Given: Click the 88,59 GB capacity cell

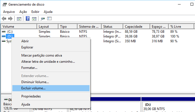Looking at the screenshot, I should coord(131,32).
